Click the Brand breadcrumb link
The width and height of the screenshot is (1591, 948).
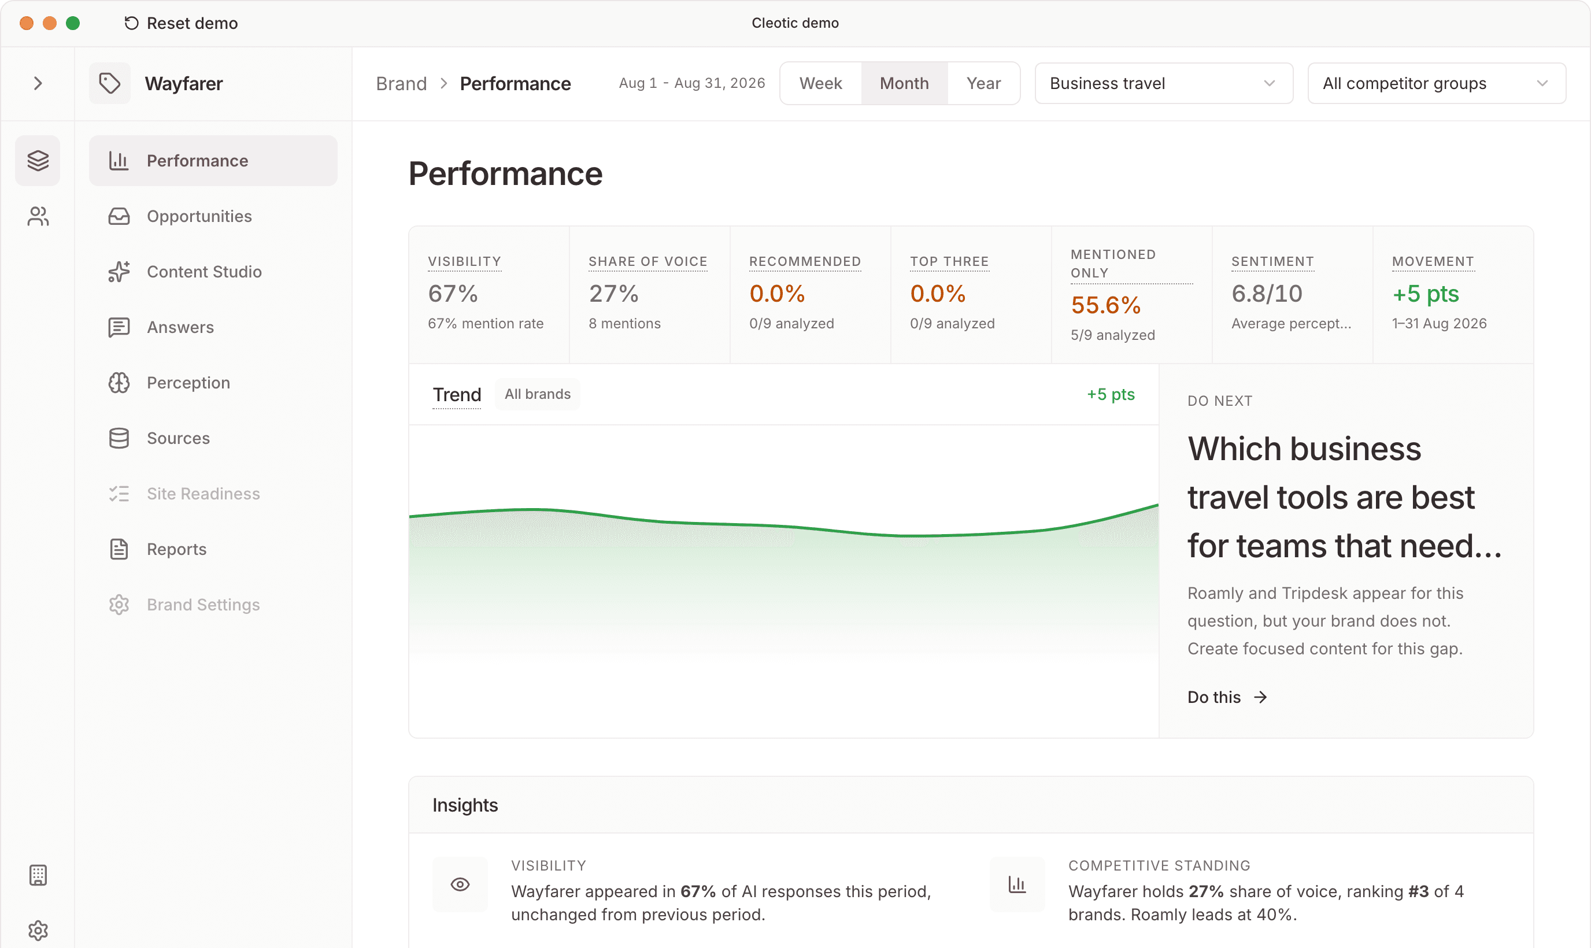401,84
